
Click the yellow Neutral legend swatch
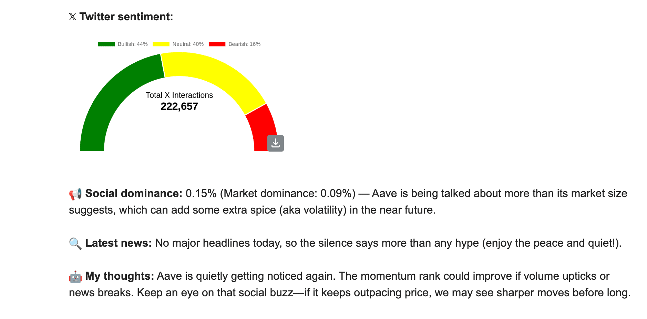tap(161, 44)
